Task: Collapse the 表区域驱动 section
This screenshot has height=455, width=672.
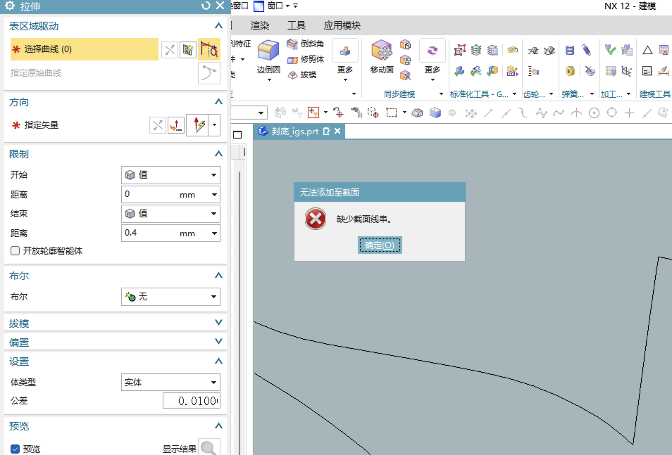Action: pos(218,26)
